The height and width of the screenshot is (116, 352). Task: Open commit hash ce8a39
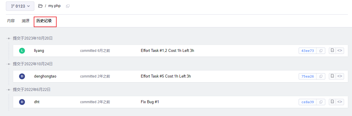308,102
